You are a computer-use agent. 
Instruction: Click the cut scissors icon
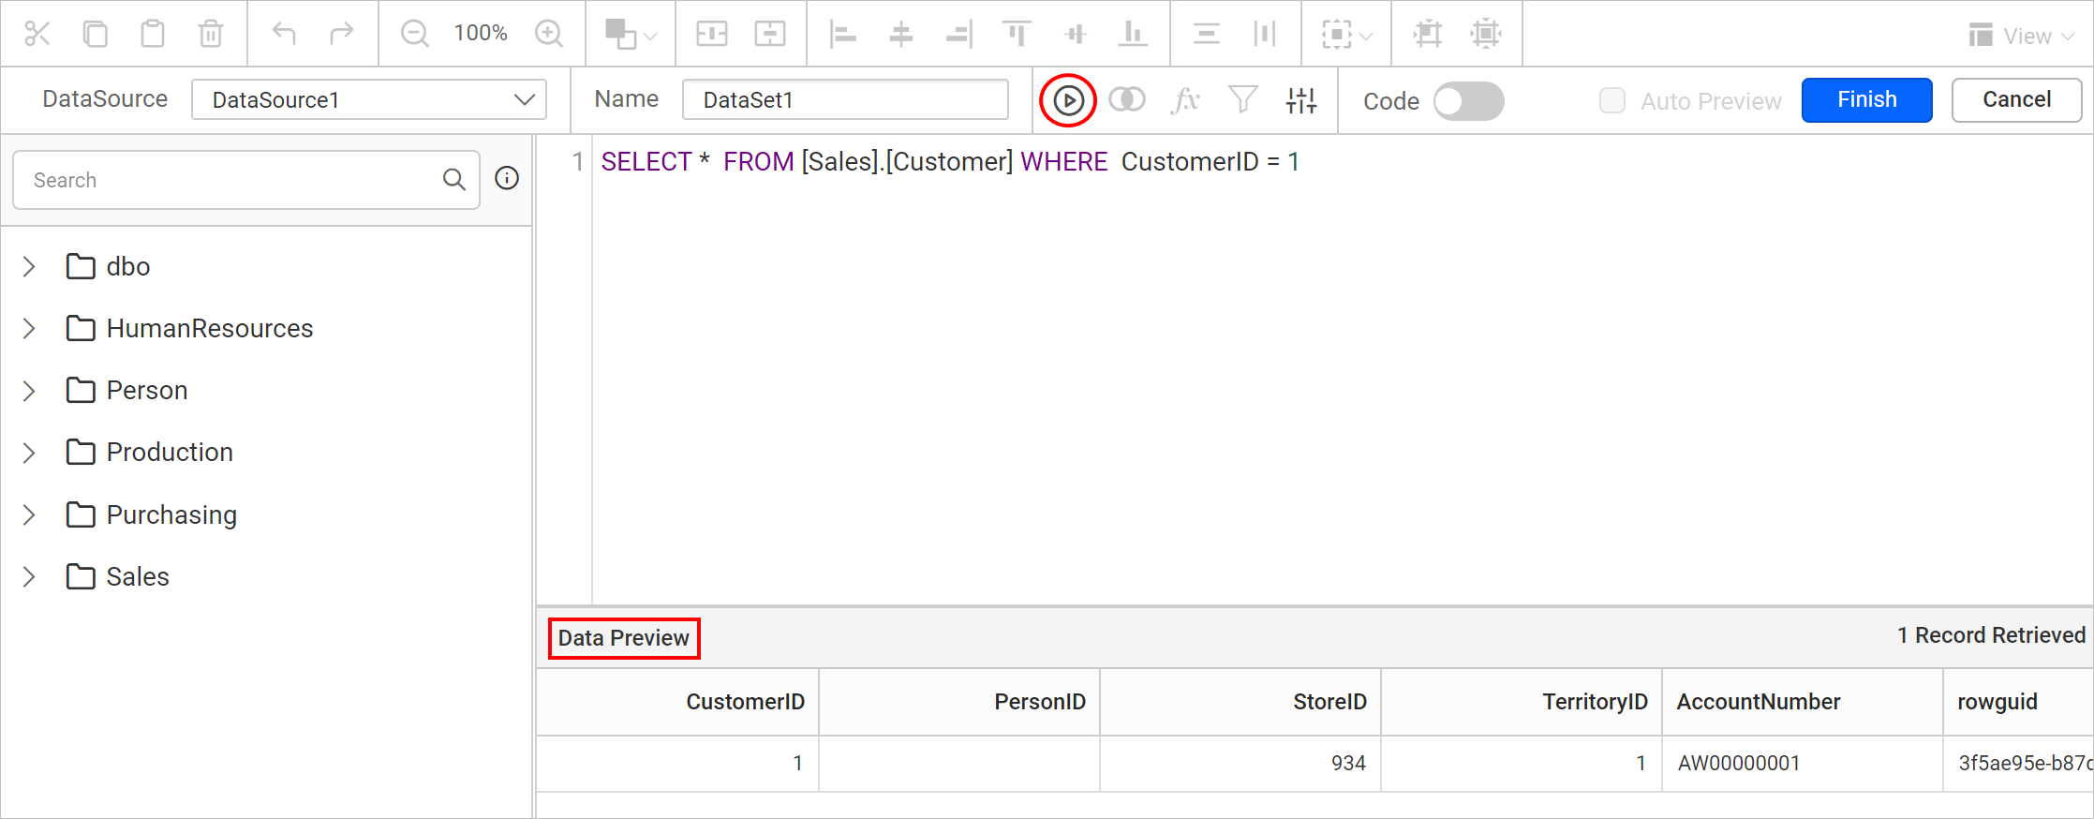[x=37, y=34]
